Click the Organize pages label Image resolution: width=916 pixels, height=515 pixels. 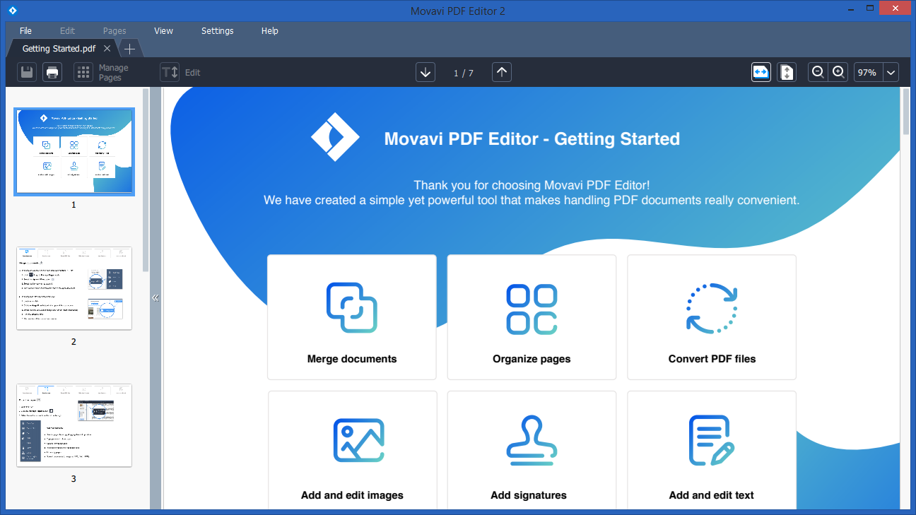click(x=532, y=359)
